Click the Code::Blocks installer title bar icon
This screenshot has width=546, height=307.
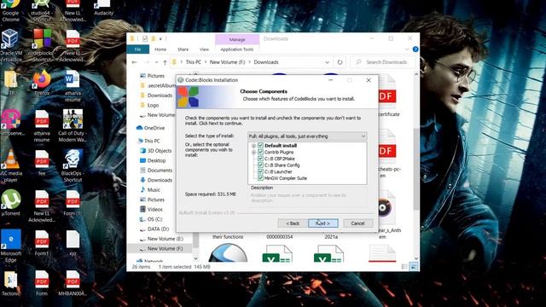pos(181,80)
